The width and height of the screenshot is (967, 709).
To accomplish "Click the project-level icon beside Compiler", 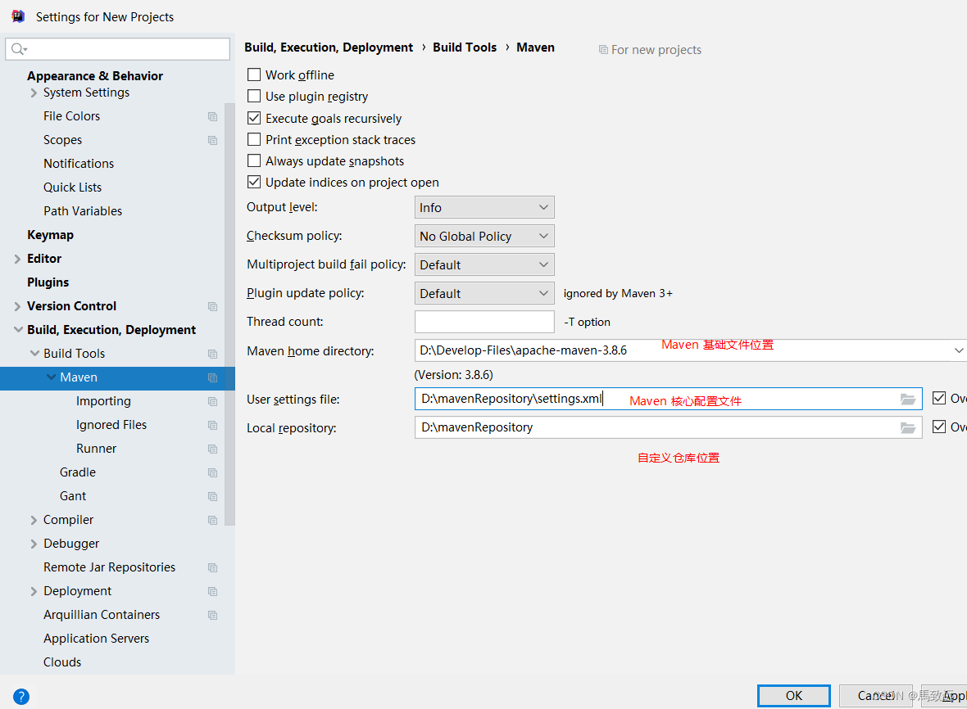I will pos(213,521).
